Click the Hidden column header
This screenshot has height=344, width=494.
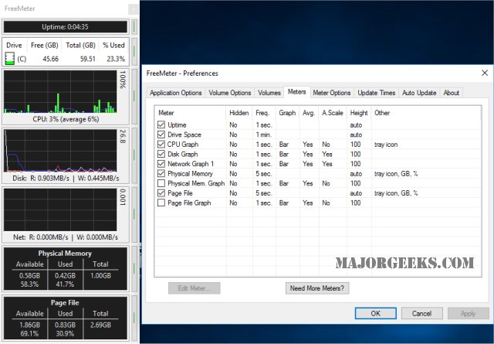[239, 113]
